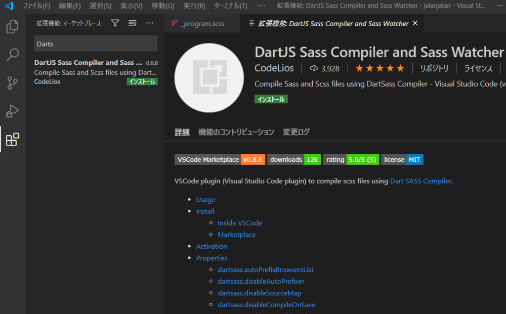The height and width of the screenshot is (314, 506).
Task: Jump to the Marketplace section link
Action: click(237, 234)
